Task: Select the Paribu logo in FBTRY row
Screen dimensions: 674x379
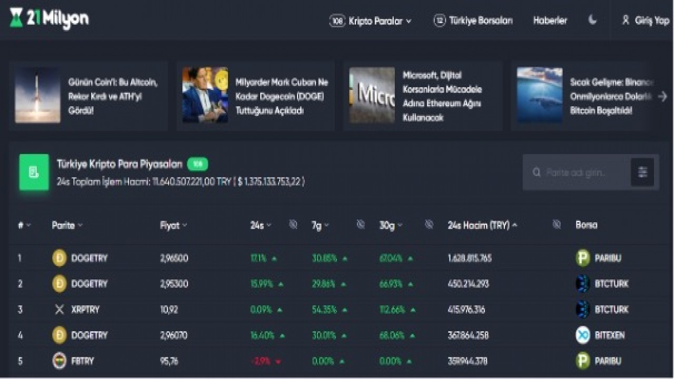Action: 583,361
